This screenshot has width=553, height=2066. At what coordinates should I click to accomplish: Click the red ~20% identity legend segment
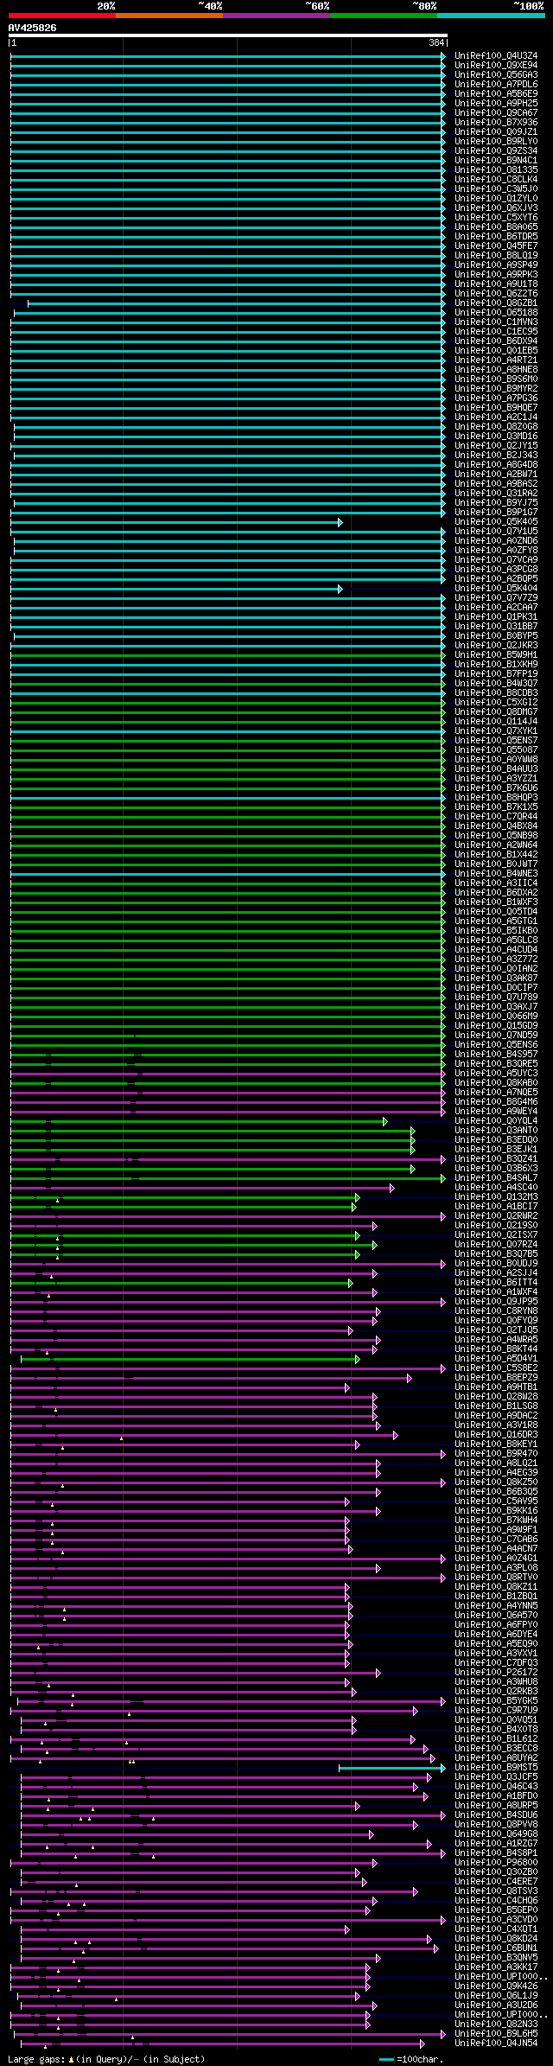click(x=61, y=15)
